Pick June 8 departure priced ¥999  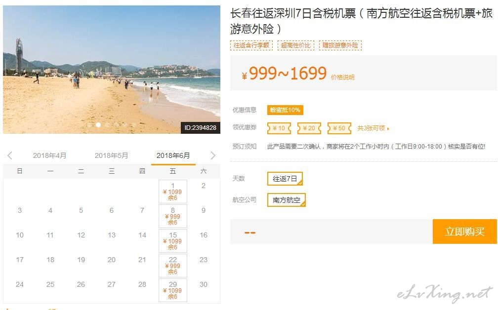coord(173,216)
